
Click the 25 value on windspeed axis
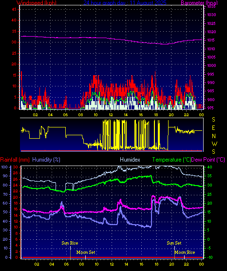[14, 53]
